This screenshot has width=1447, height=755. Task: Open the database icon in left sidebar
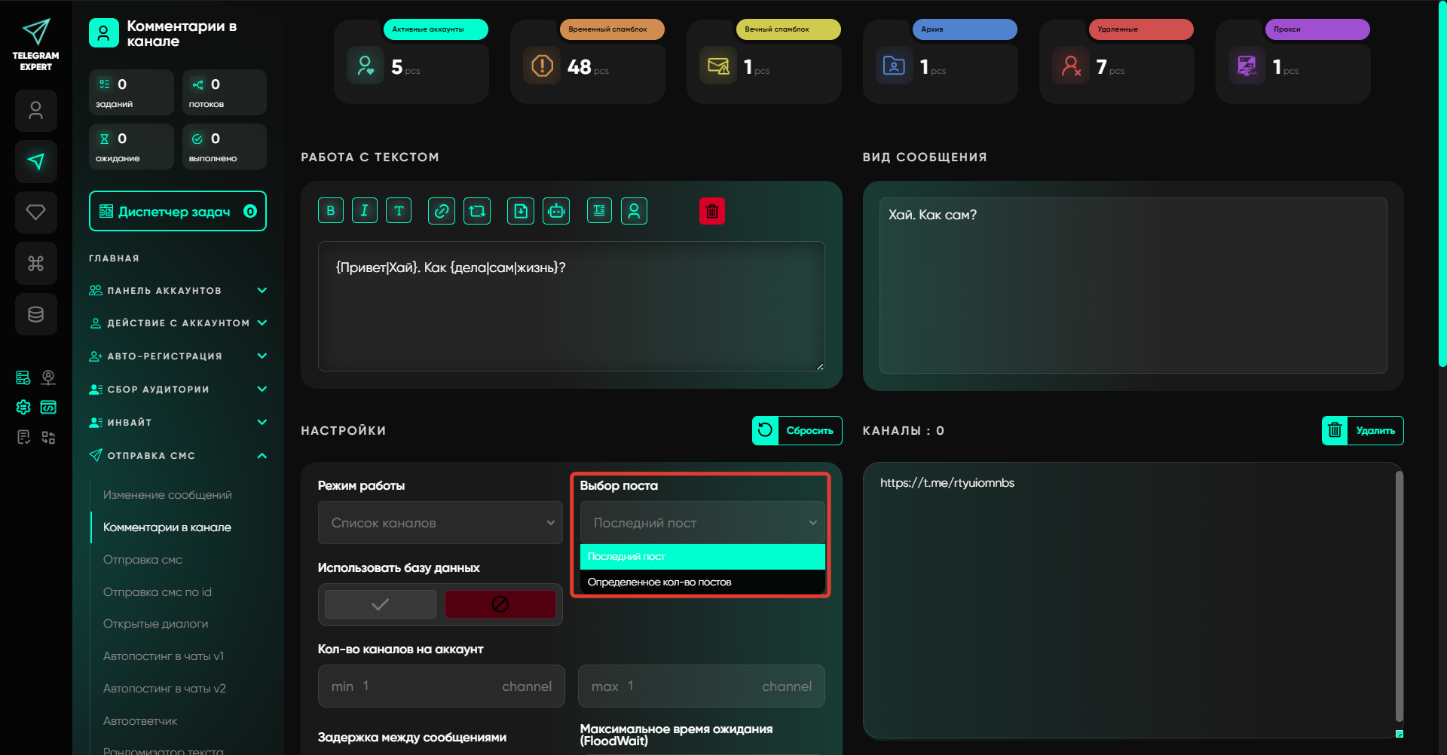coord(36,314)
